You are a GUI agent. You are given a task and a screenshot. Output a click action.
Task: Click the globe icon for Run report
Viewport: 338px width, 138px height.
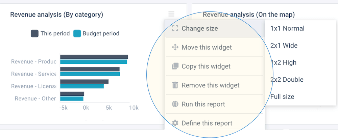coord(175,104)
